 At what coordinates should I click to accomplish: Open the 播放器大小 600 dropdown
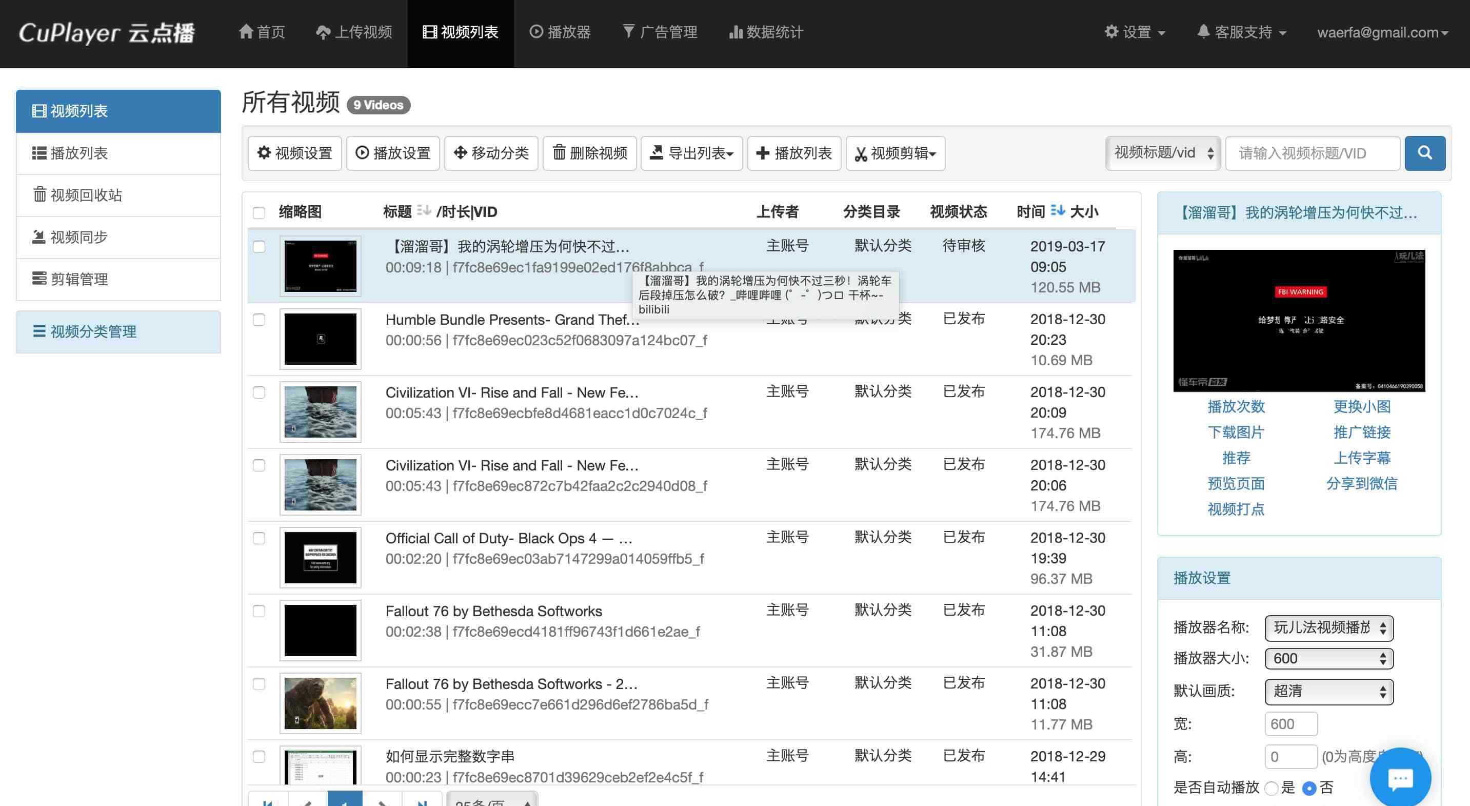click(x=1329, y=659)
